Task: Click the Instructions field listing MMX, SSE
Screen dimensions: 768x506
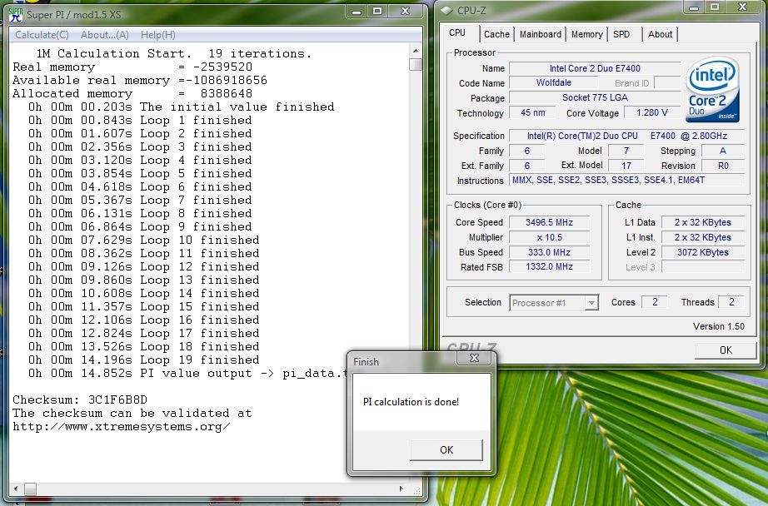Action: tap(627, 180)
